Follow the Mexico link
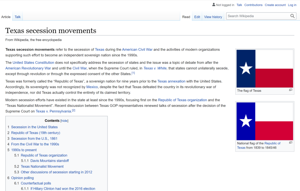 92,87
